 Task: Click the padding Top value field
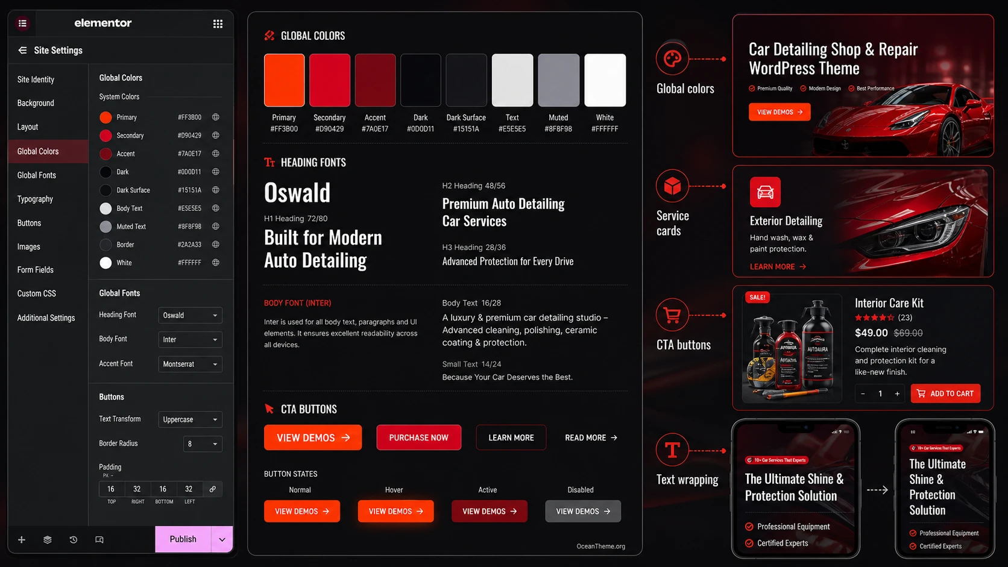pyautogui.click(x=112, y=489)
